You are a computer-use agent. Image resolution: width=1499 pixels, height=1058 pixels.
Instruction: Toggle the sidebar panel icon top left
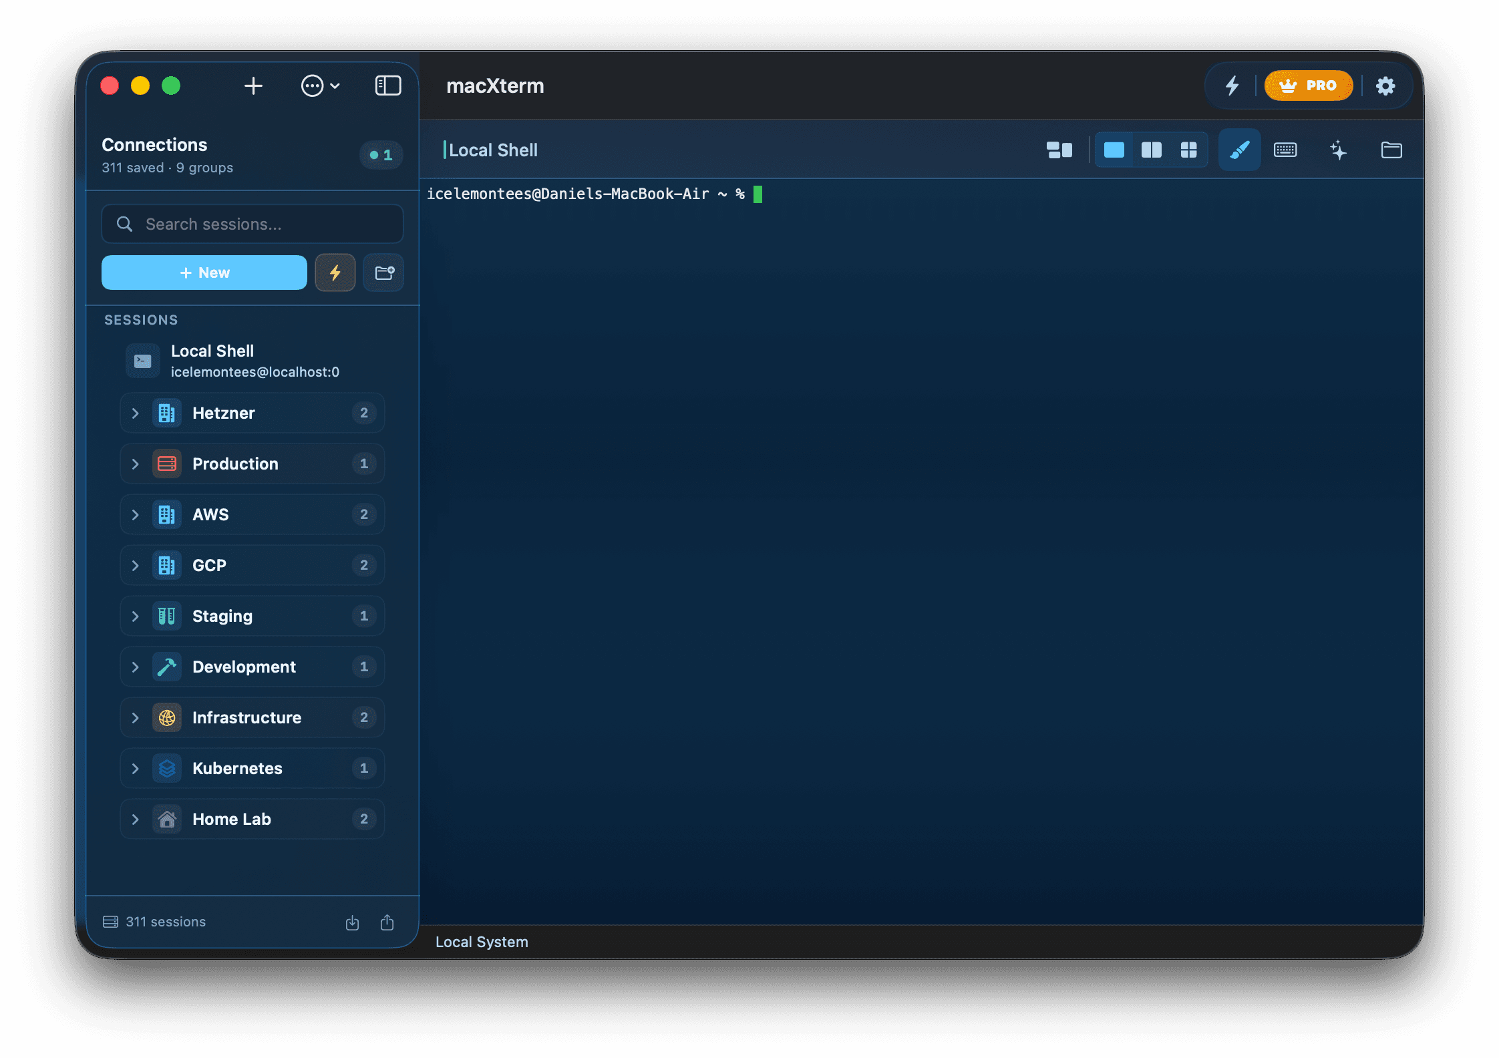[x=387, y=85]
